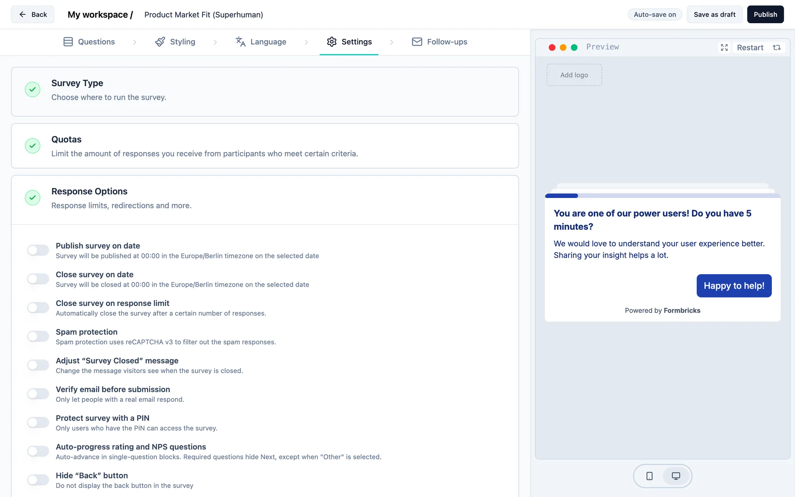795x497 pixels.
Task: Click the red dot in Preview header
Action: [552, 48]
